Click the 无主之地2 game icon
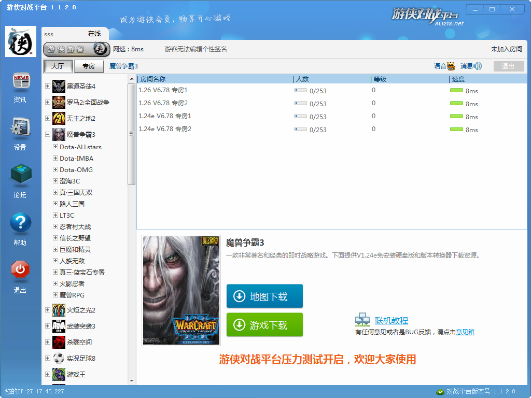 [x=59, y=119]
